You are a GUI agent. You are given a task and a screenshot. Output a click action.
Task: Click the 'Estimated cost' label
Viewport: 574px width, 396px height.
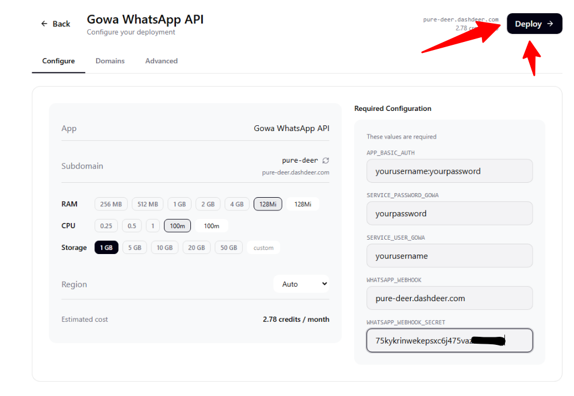click(85, 319)
